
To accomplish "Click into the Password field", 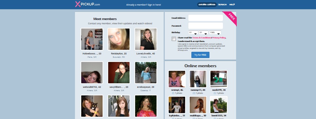I will pos(206,26).
